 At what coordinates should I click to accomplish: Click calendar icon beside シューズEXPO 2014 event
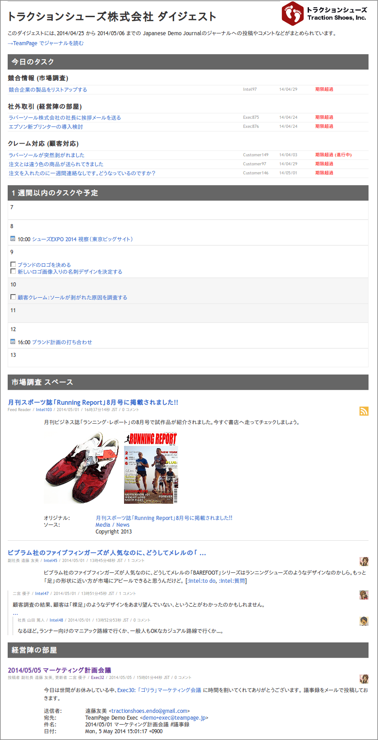tap(13, 239)
